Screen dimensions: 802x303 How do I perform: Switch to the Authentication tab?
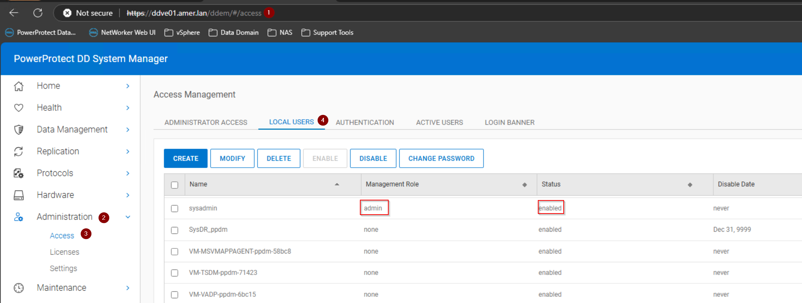coord(365,123)
